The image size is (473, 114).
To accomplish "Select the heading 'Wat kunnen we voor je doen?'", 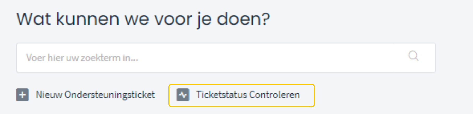I will point(143,19).
